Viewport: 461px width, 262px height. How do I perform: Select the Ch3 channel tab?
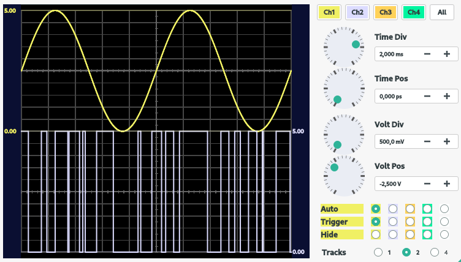(x=386, y=12)
